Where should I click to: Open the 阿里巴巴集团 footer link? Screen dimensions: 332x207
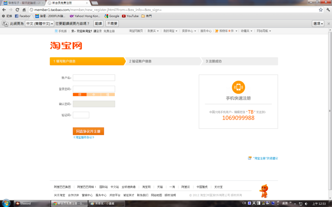click(62, 187)
